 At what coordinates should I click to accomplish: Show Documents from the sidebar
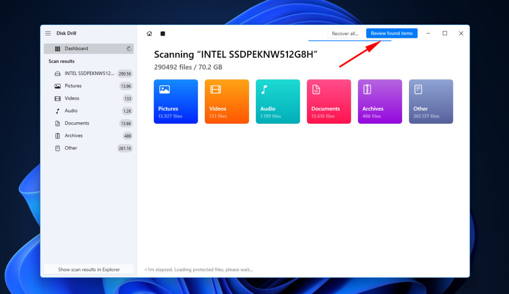77,123
